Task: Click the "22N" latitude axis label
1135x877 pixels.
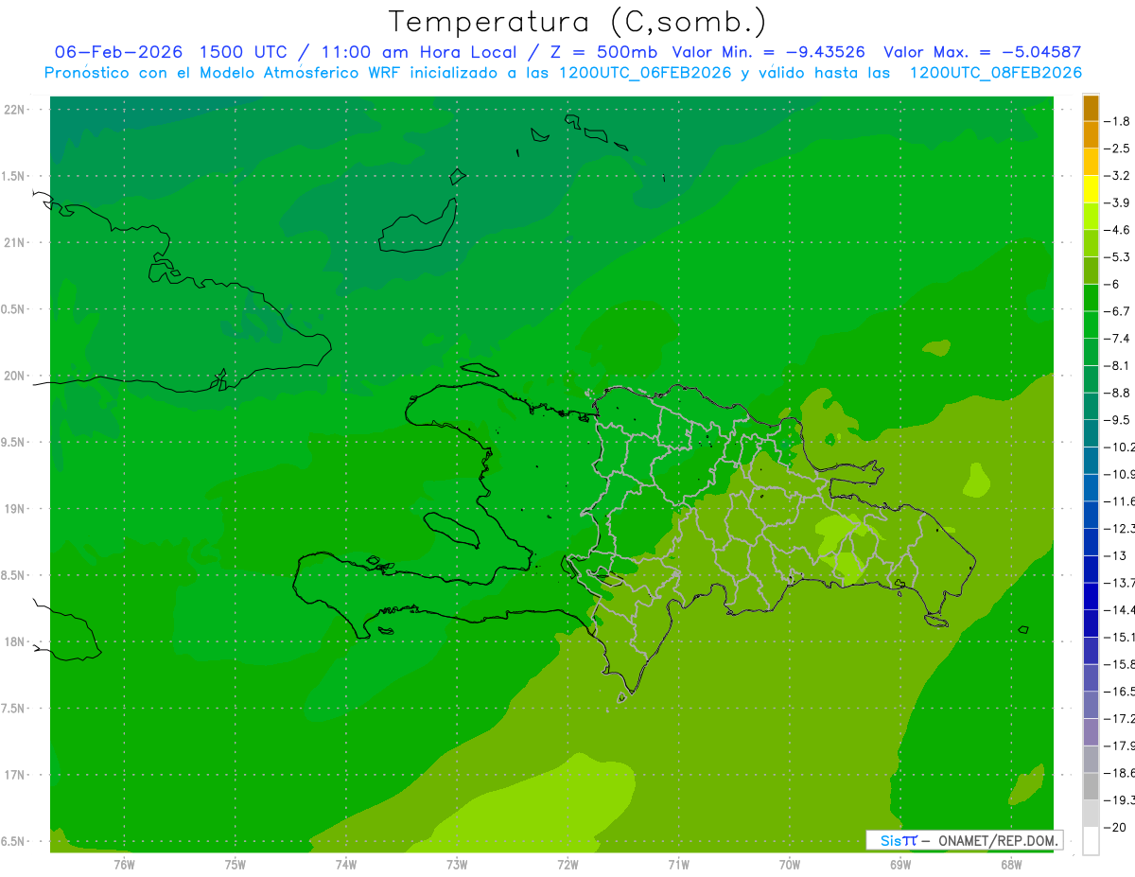Action: 16,109
